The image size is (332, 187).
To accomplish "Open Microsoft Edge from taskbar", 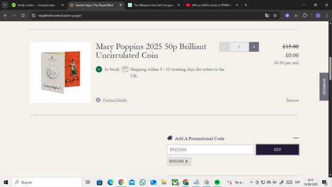I will click(x=110, y=182).
